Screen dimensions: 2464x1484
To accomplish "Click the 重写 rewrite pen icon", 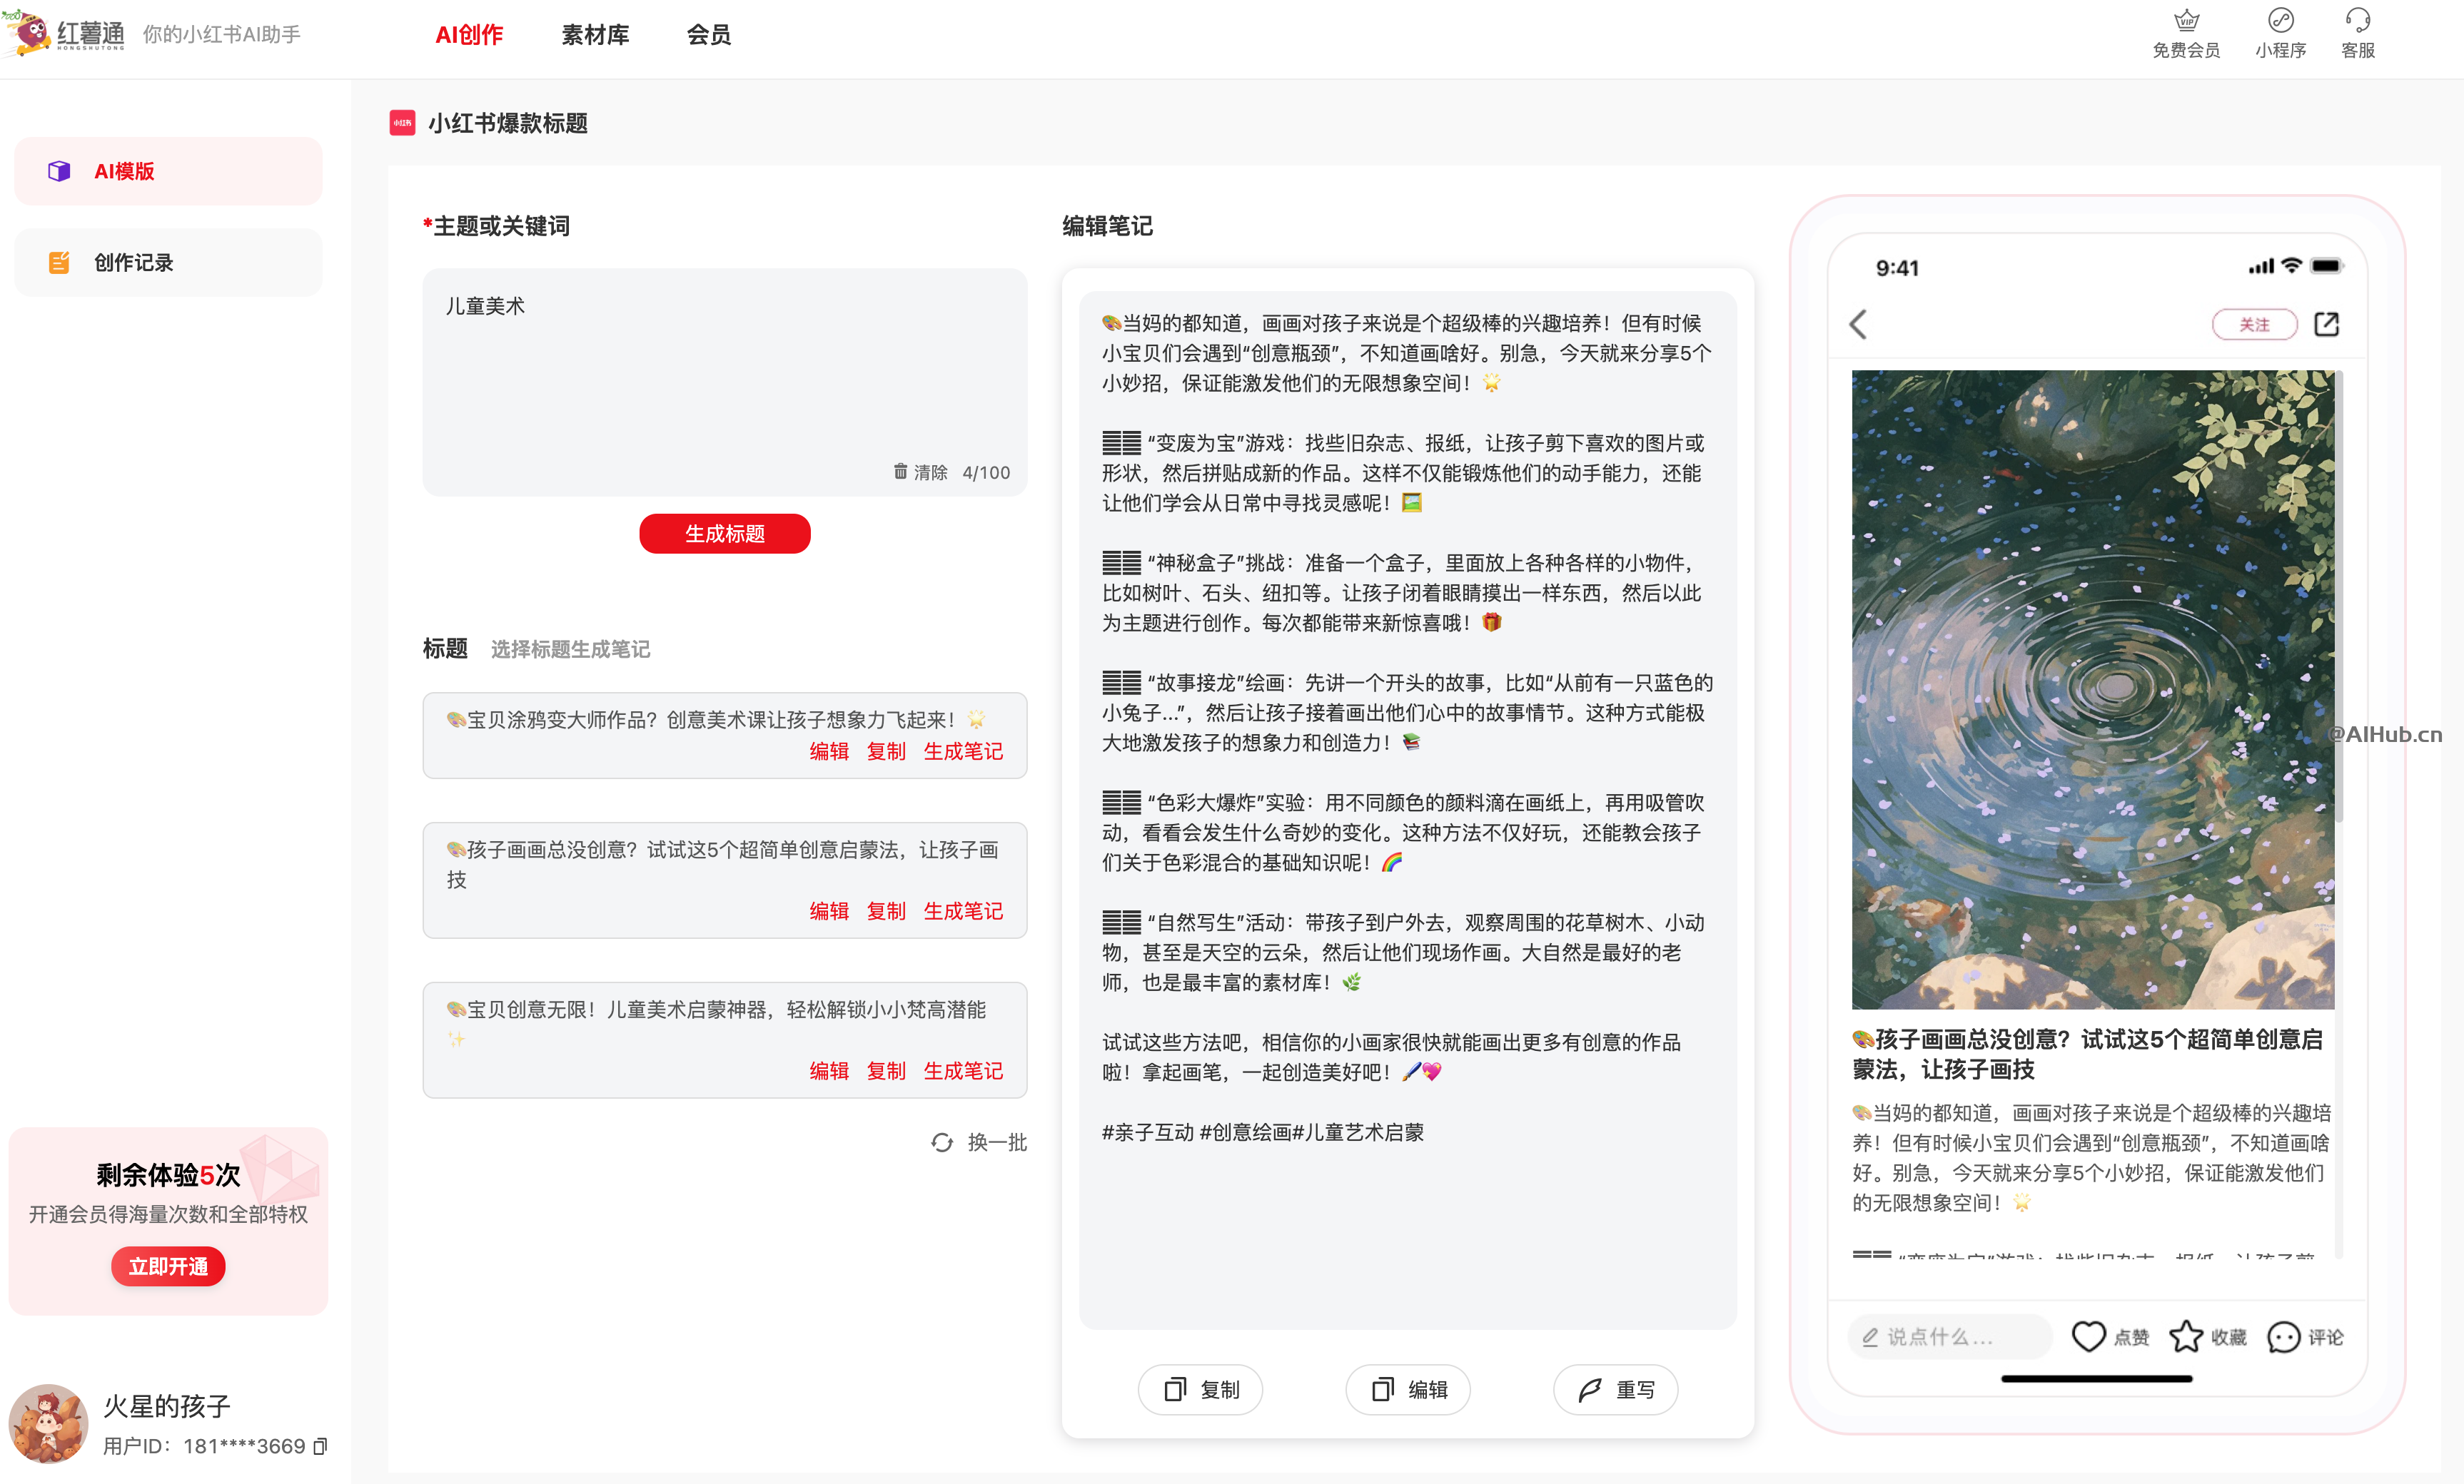I will (x=1588, y=1389).
